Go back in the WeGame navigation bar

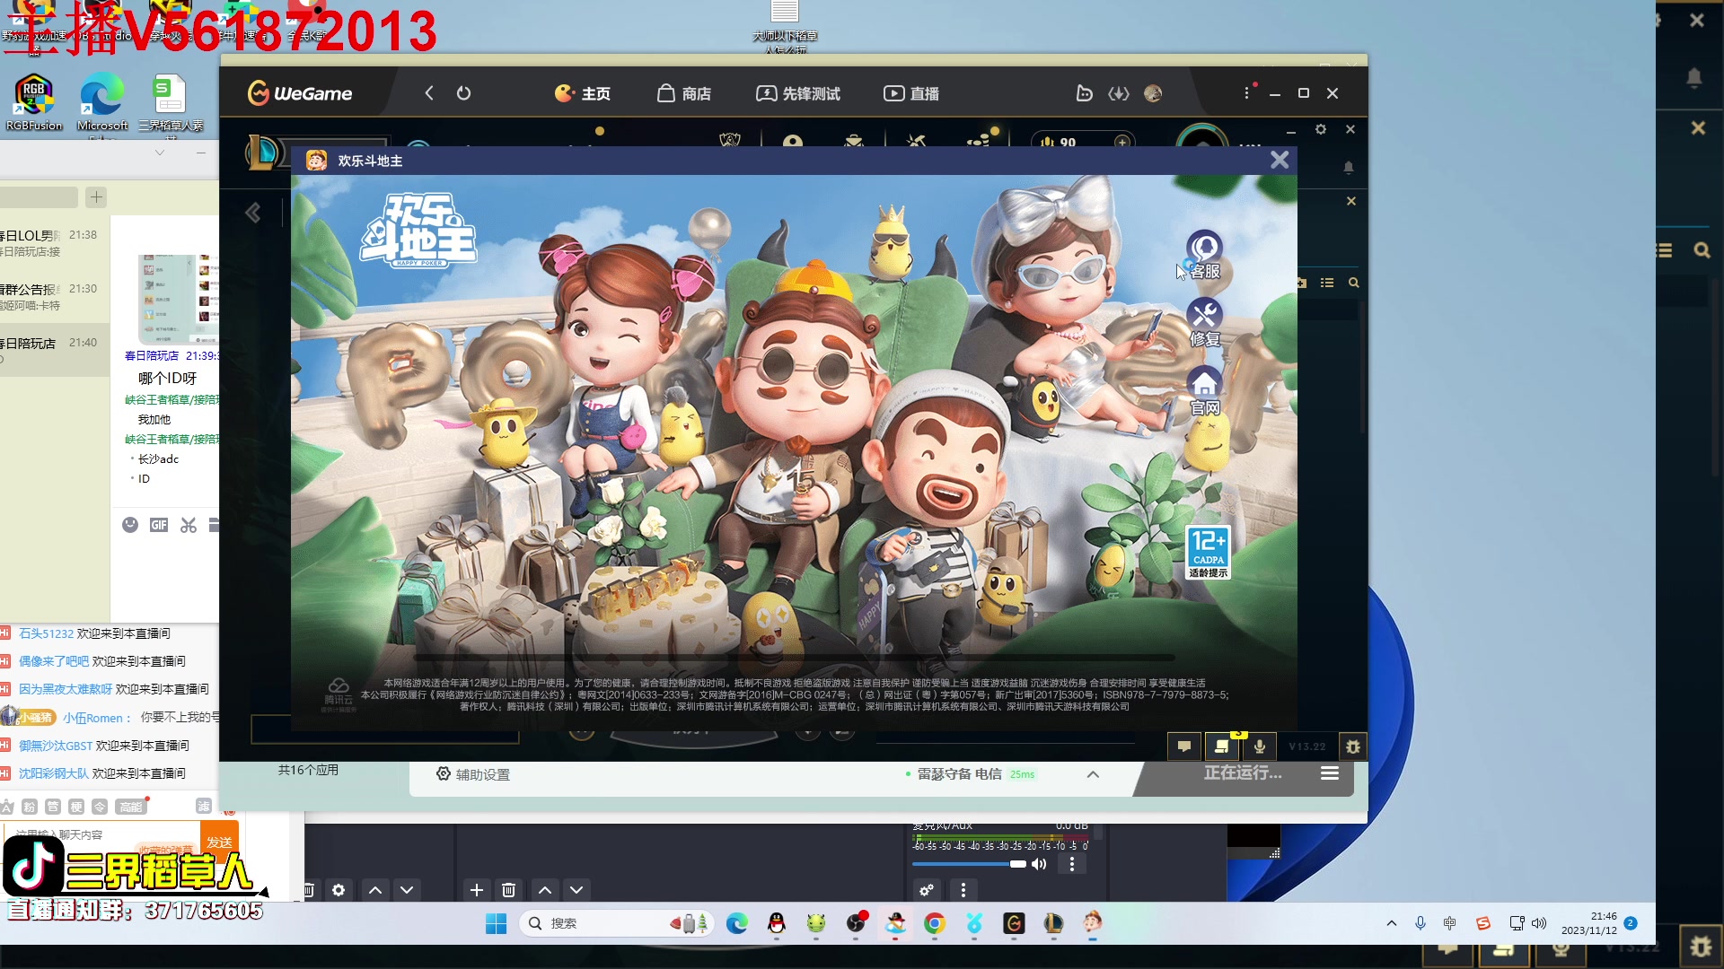click(429, 93)
